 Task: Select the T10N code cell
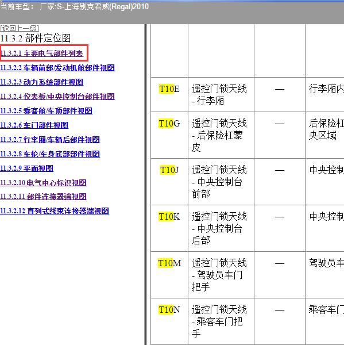(169, 321)
